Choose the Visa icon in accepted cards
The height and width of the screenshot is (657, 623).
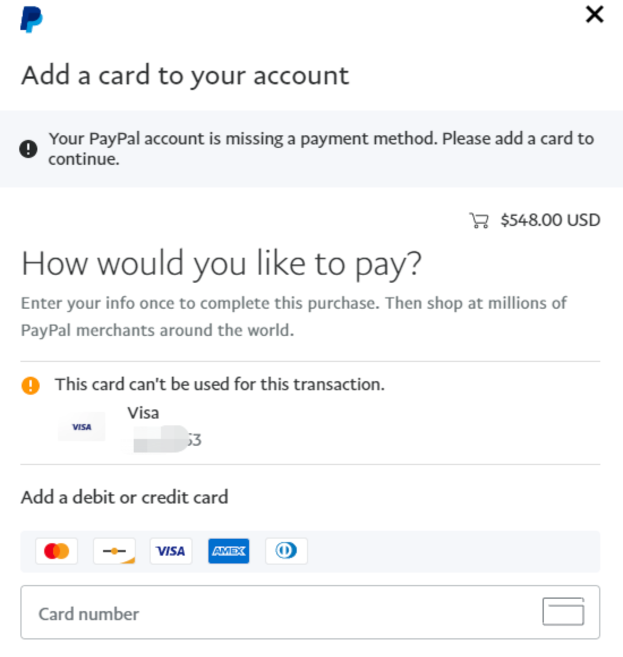[x=171, y=551]
